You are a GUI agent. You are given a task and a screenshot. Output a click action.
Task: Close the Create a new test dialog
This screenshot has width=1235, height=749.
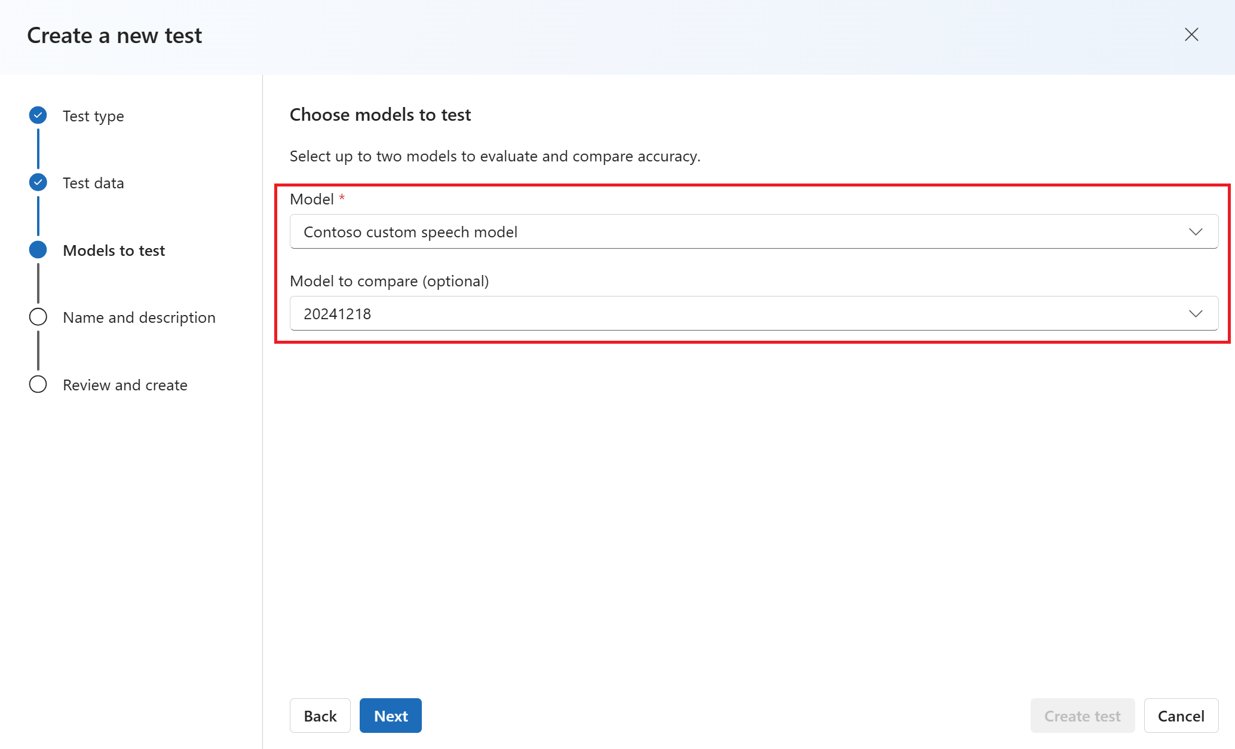[1191, 35]
